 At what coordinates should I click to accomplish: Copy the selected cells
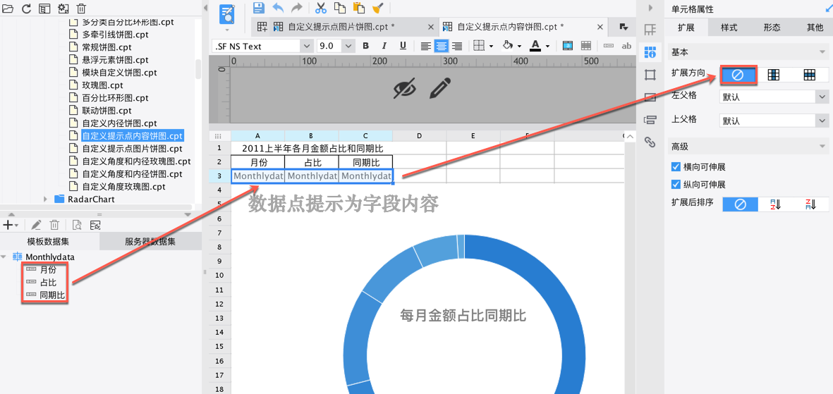(x=339, y=8)
